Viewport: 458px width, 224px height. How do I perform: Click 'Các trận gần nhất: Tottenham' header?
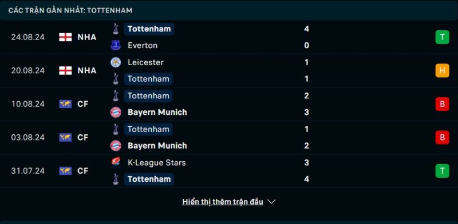[x=70, y=10]
